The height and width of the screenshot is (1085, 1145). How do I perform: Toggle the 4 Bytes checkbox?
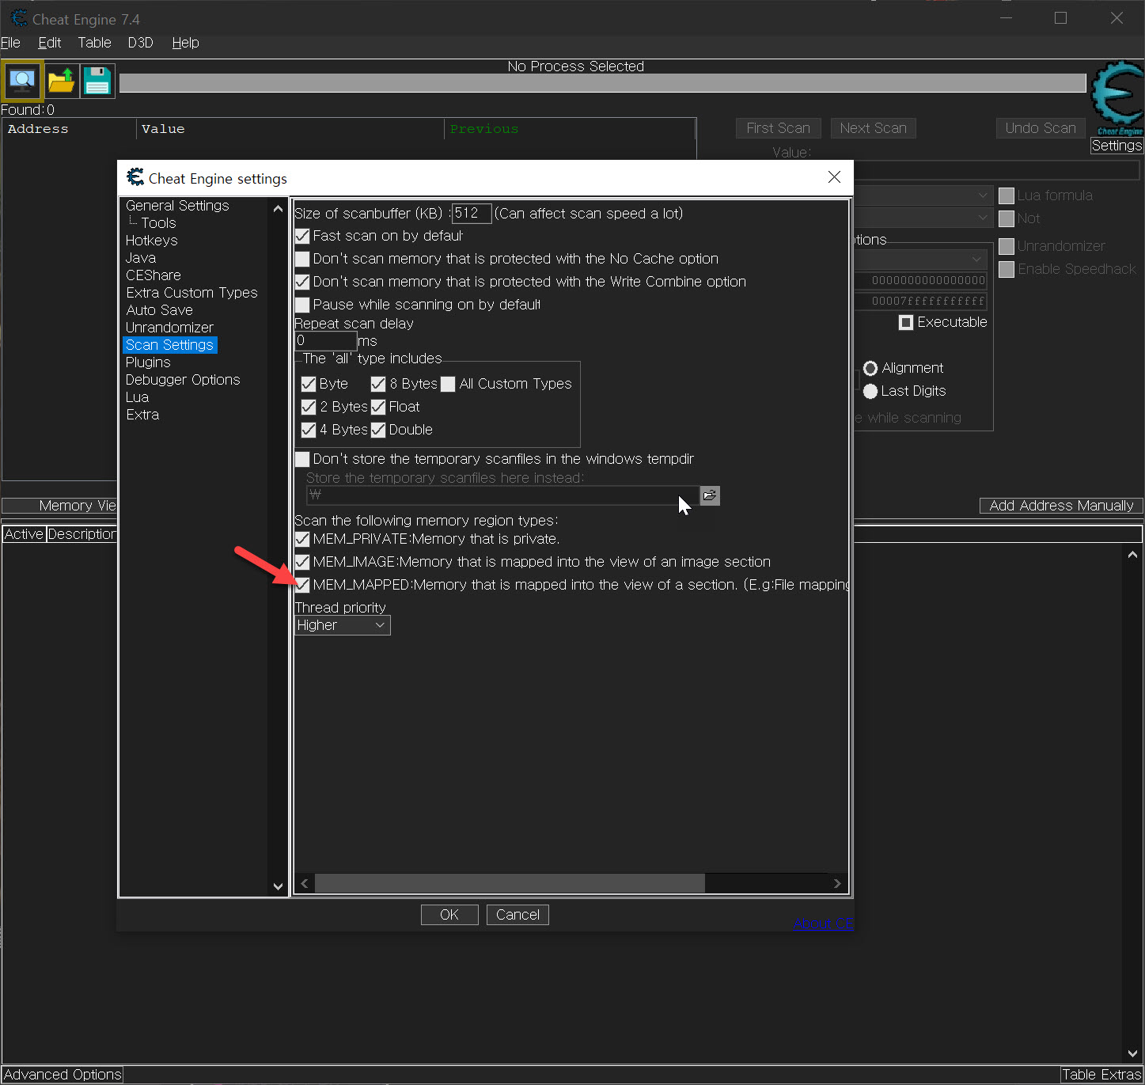[x=309, y=430]
